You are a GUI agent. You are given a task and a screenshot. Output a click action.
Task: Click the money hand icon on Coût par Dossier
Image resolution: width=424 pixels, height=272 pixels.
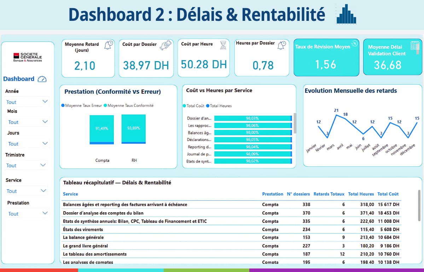tap(165, 45)
